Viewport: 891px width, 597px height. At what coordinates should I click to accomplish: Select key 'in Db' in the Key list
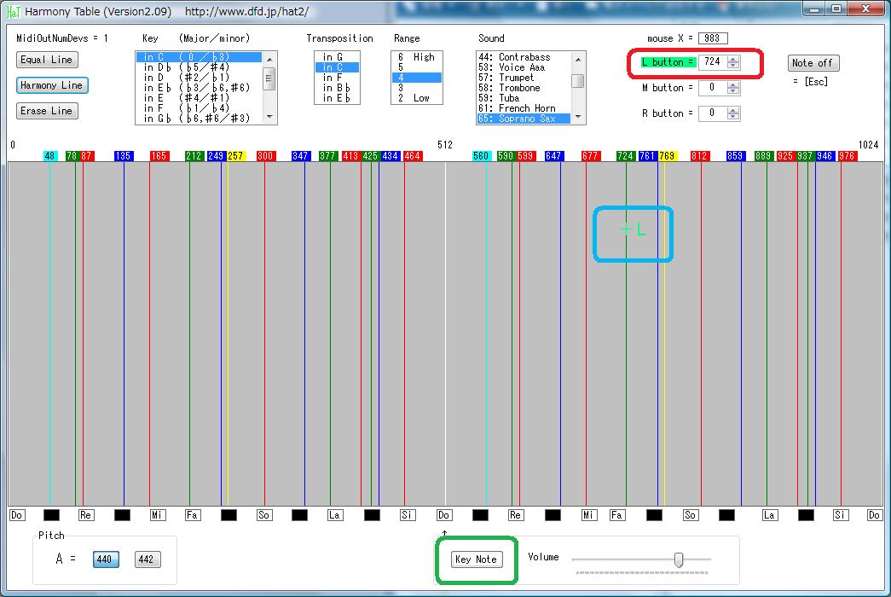point(199,67)
